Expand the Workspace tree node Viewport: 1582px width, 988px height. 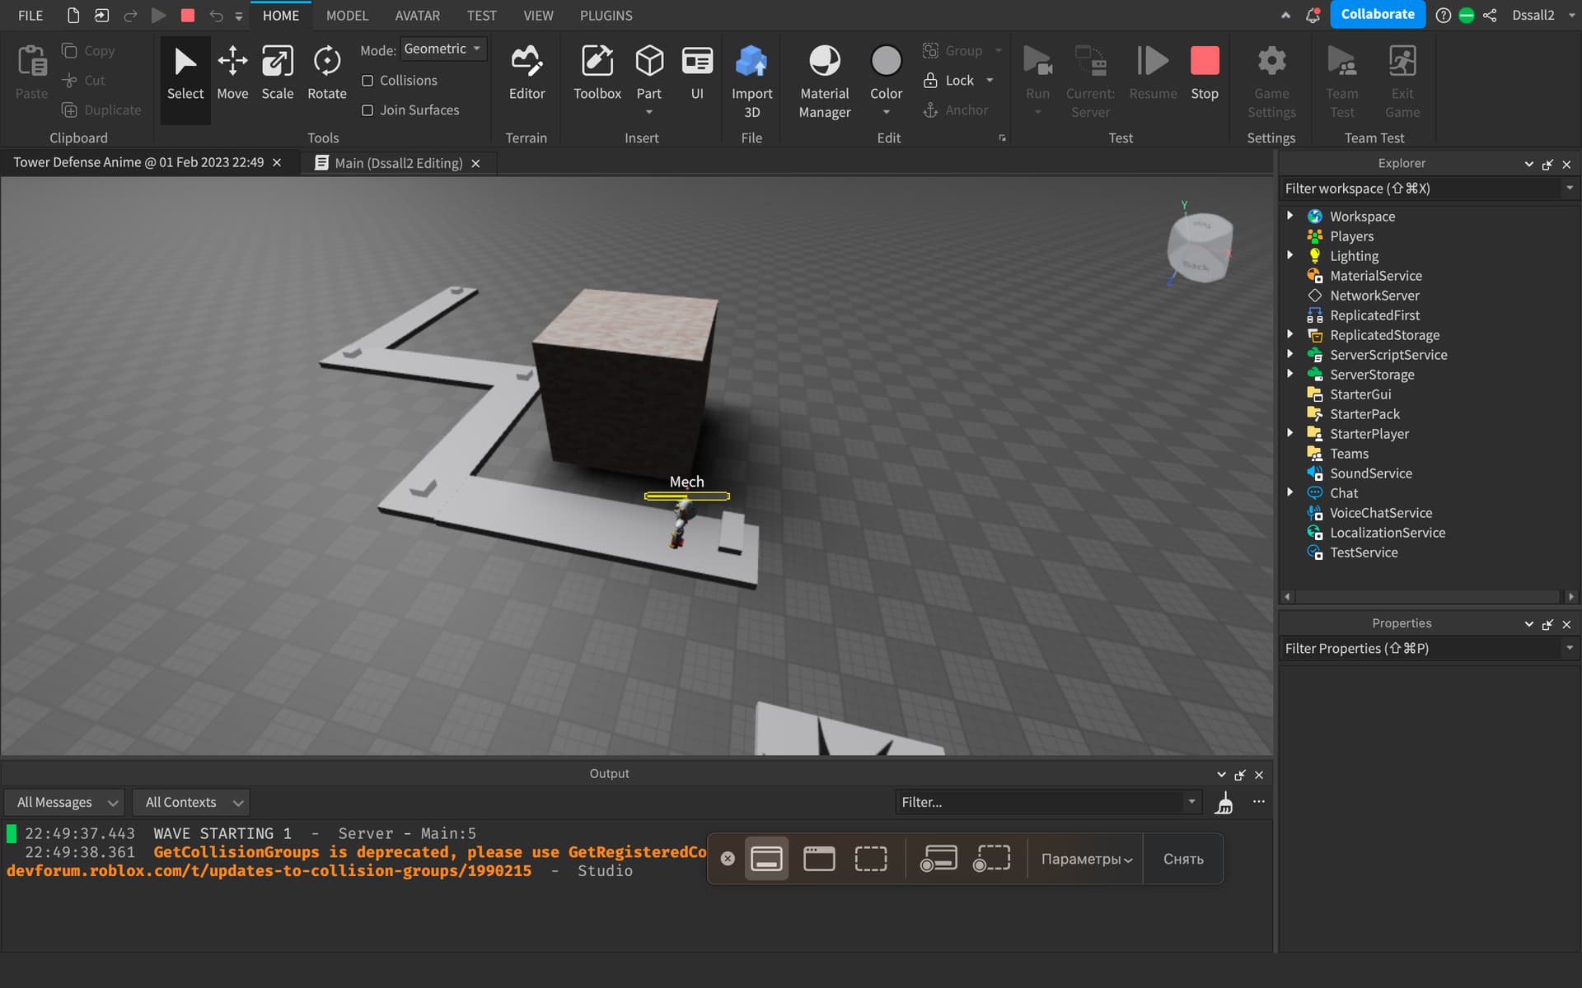point(1290,216)
